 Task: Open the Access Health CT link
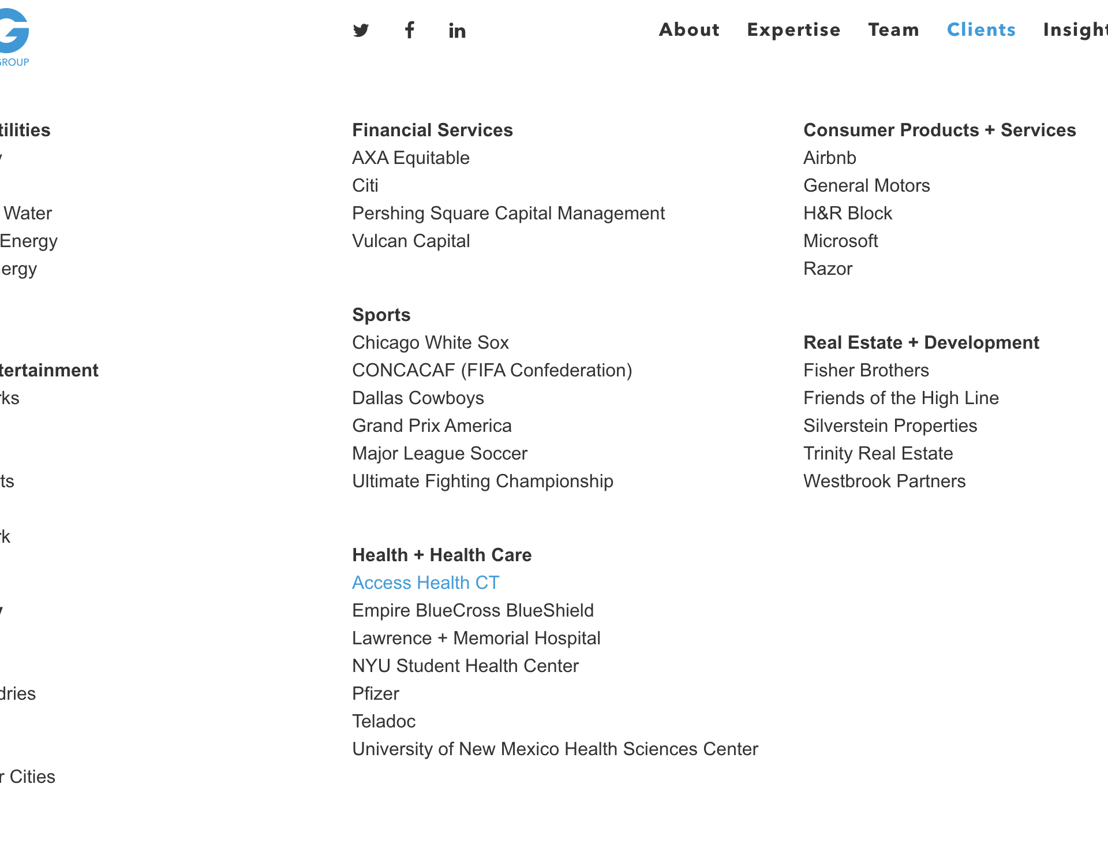pos(425,583)
